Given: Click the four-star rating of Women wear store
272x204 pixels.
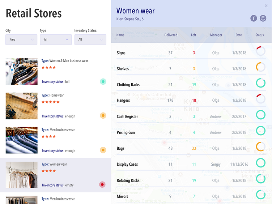Looking at the screenshot, I should coord(49,171).
